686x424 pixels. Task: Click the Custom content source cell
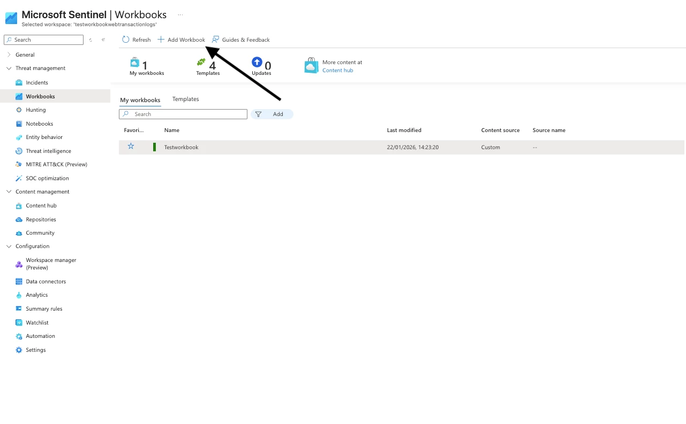[491, 148]
